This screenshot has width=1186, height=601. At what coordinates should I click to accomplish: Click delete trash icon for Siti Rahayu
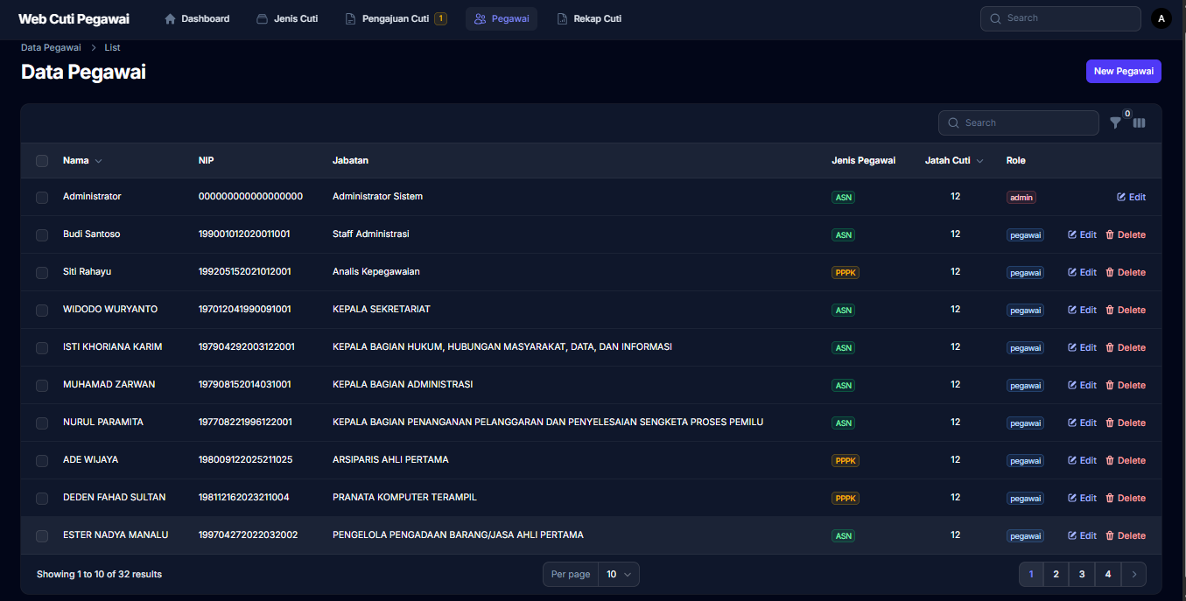(1110, 272)
